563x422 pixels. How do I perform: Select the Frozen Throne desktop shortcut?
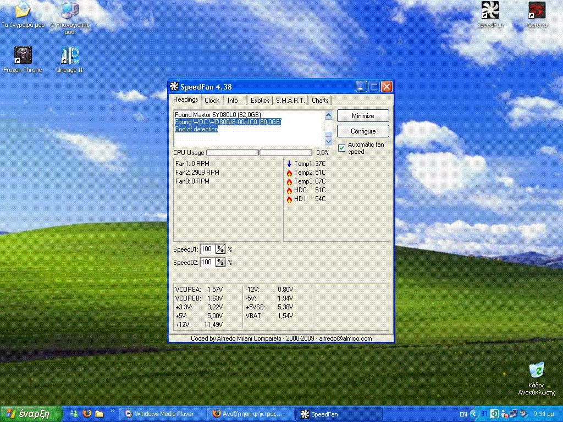pos(23,60)
